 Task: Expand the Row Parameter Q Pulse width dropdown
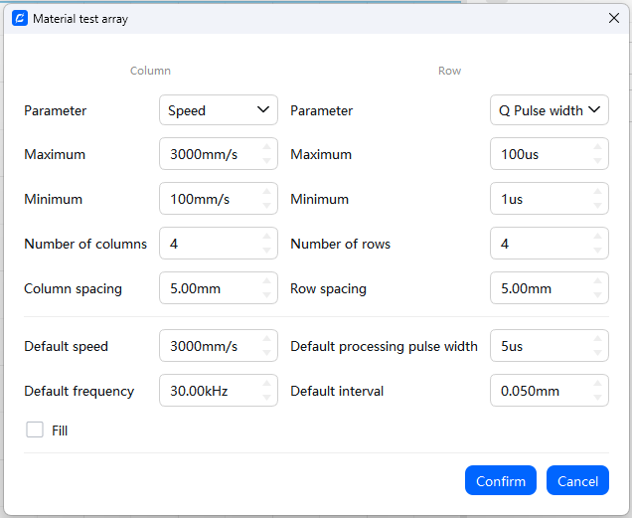coord(550,110)
